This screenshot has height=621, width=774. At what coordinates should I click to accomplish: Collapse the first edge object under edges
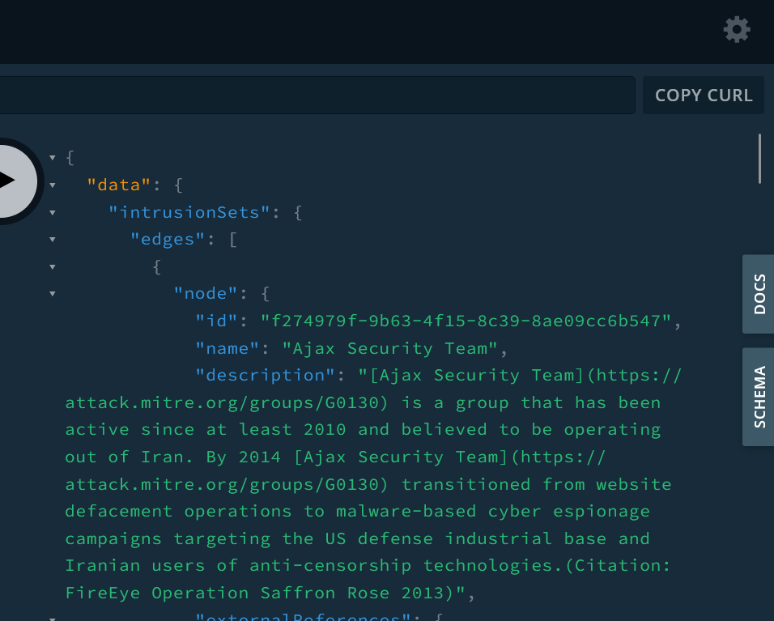tap(53, 267)
